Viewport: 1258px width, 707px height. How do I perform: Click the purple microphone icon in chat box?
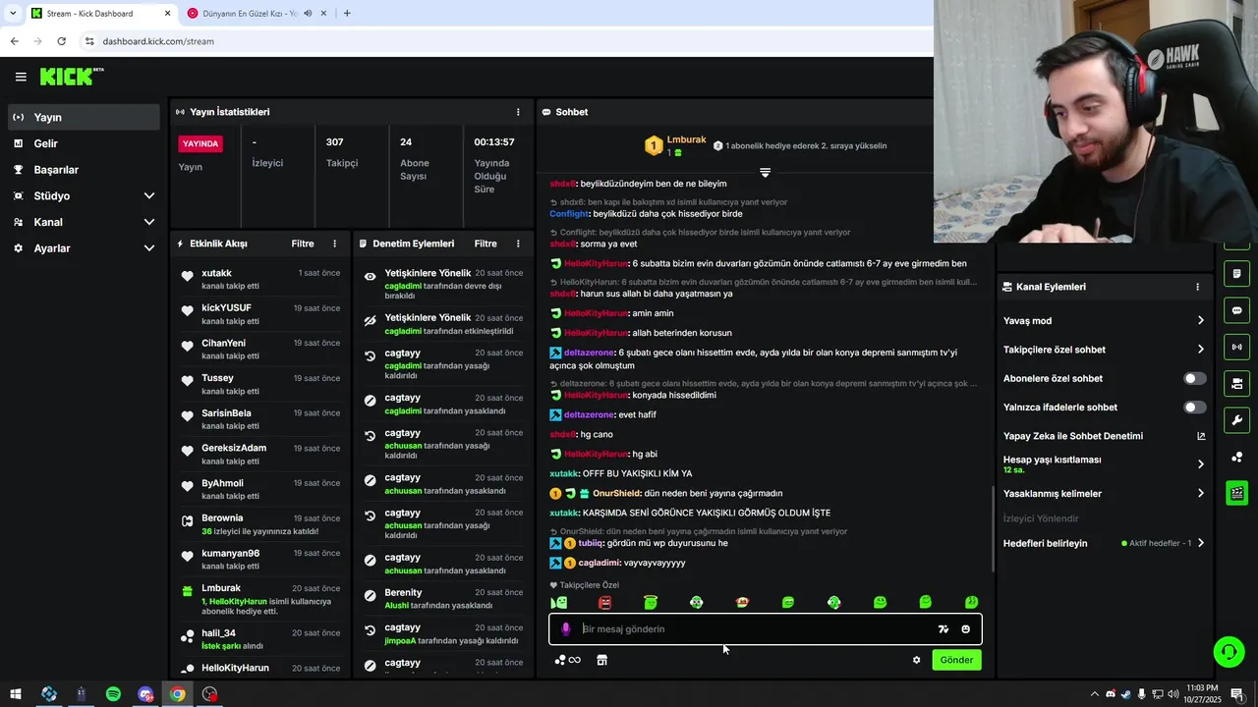click(x=565, y=629)
